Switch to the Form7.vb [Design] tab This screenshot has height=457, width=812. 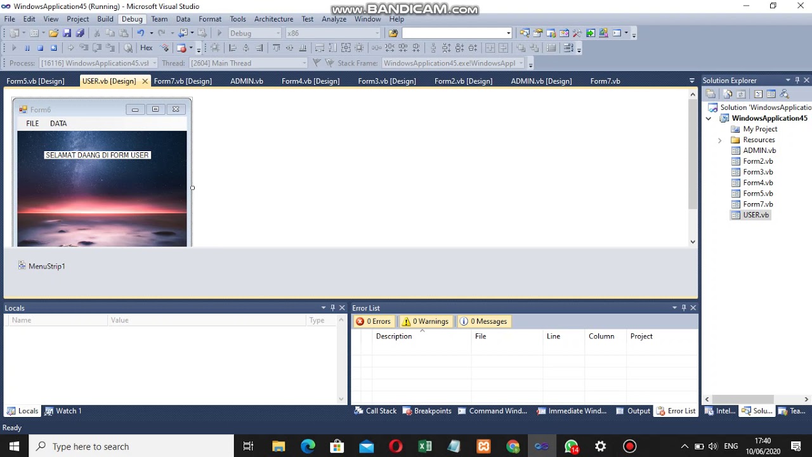pyautogui.click(x=183, y=81)
